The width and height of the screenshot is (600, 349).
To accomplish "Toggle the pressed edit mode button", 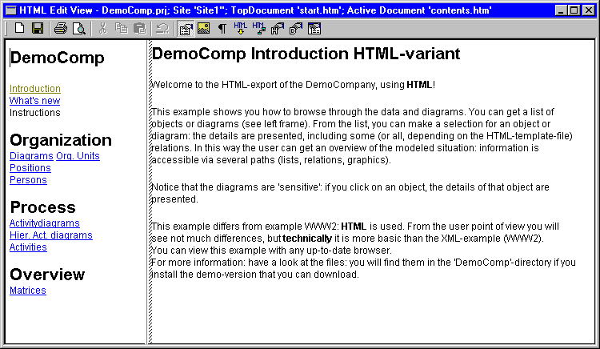I will click(186, 29).
